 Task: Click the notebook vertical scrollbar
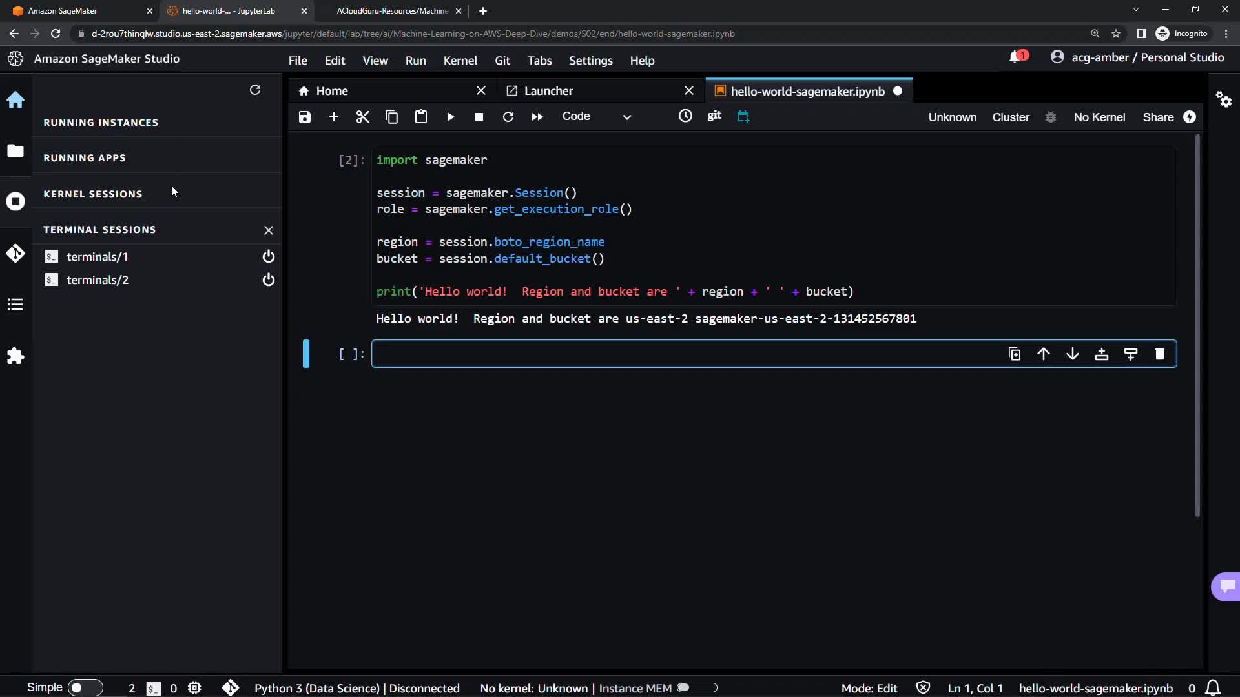click(x=1197, y=323)
